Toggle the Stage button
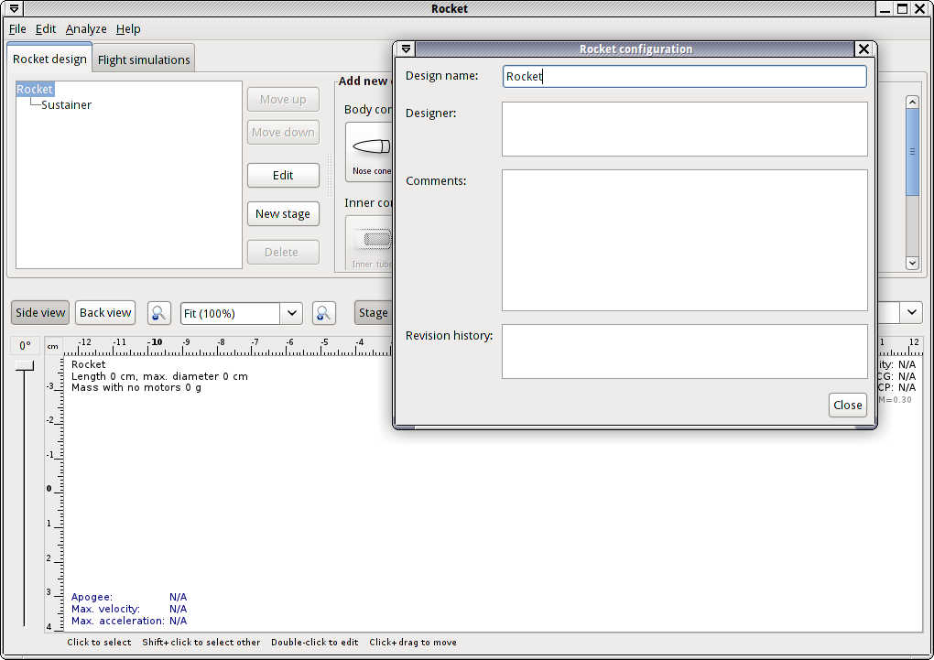Image resolution: width=934 pixels, height=660 pixels. [x=373, y=313]
